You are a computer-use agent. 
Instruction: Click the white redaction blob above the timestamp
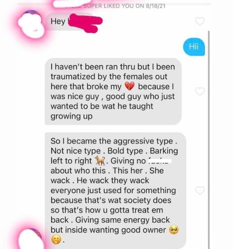pos(69,4)
